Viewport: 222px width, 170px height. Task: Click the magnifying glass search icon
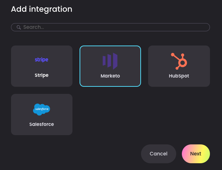[x=19, y=27]
